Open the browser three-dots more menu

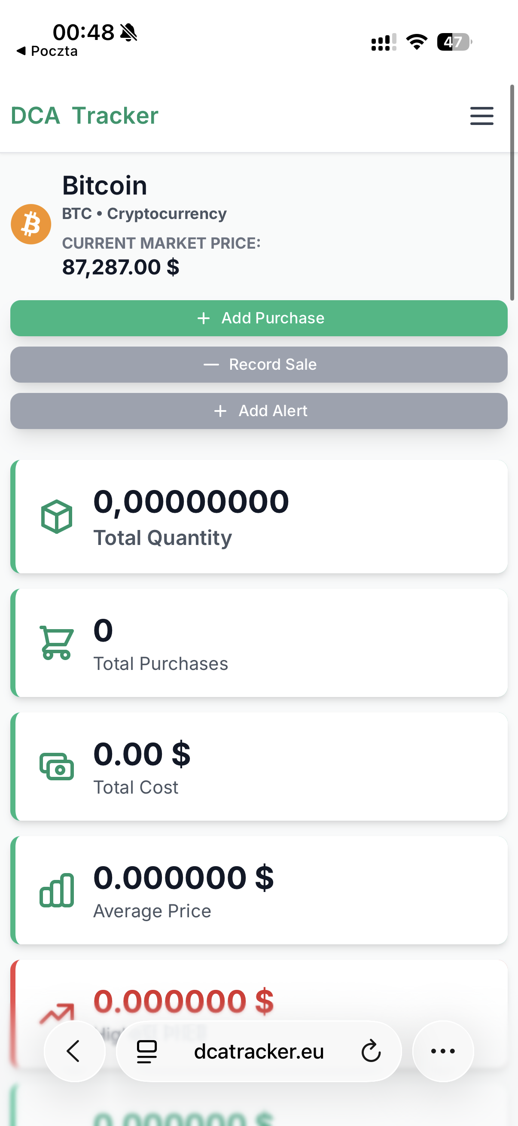(x=443, y=1051)
